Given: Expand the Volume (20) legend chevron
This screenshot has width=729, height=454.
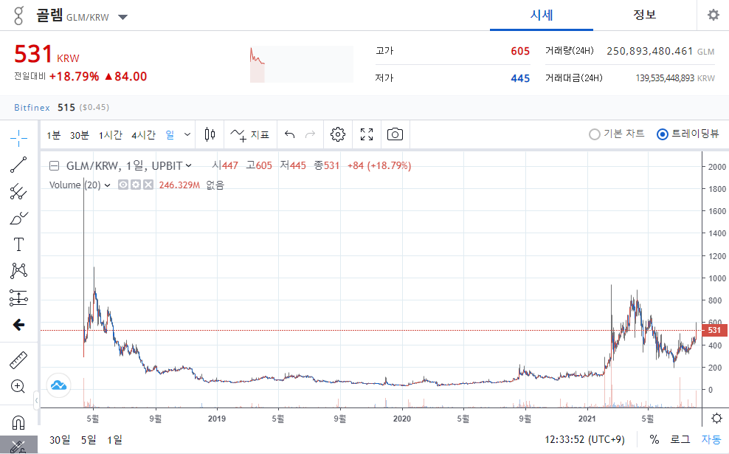Looking at the screenshot, I should coord(108,185).
